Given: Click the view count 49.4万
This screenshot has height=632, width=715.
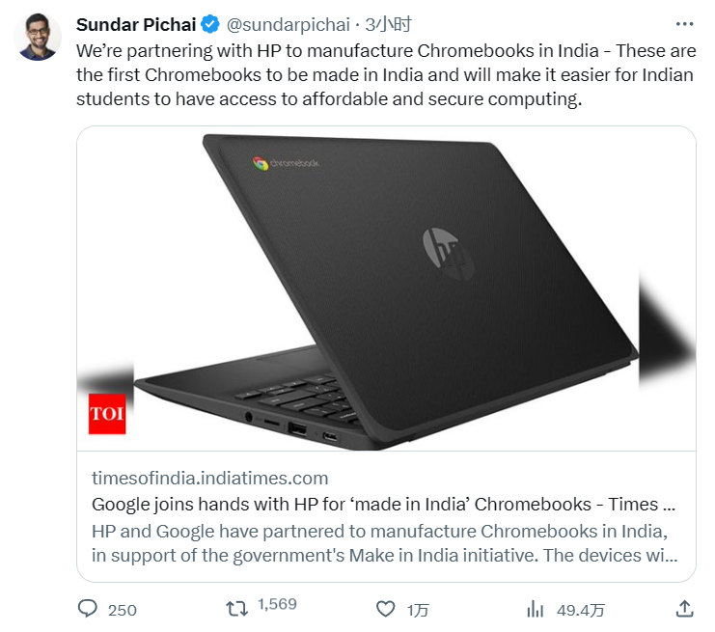Looking at the screenshot, I should tap(580, 610).
